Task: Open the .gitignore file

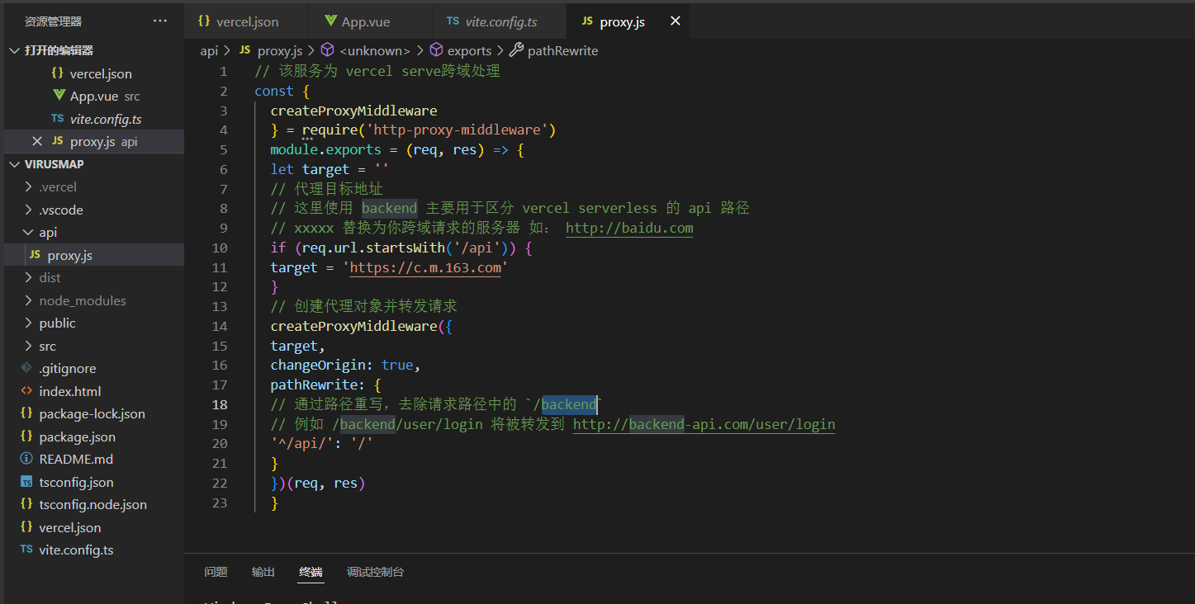Action: (x=94, y=368)
